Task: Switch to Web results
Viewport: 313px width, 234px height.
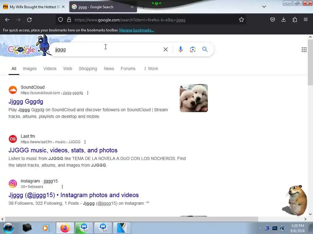Action: (x=68, y=69)
